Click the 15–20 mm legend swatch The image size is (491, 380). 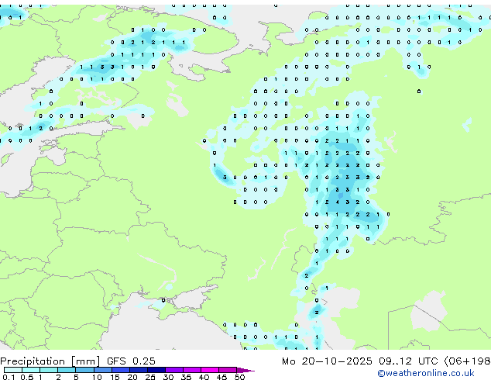click(120, 370)
